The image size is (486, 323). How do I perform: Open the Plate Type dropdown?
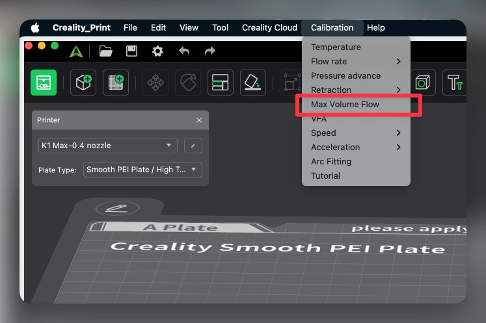coord(142,170)
